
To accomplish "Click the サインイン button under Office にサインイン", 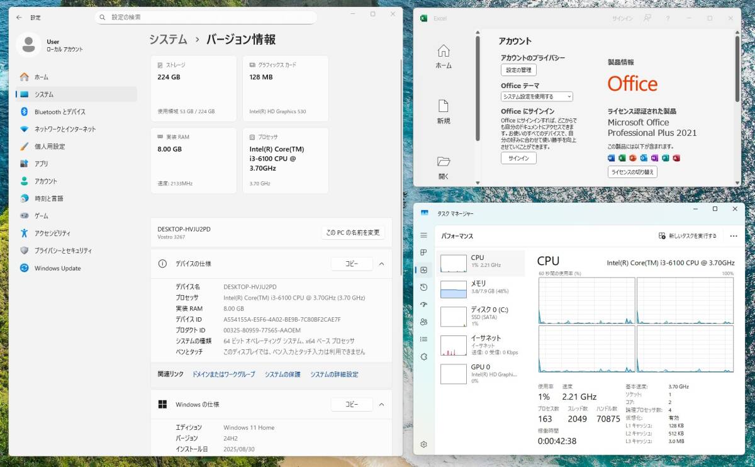I will (x=518, y=158).
